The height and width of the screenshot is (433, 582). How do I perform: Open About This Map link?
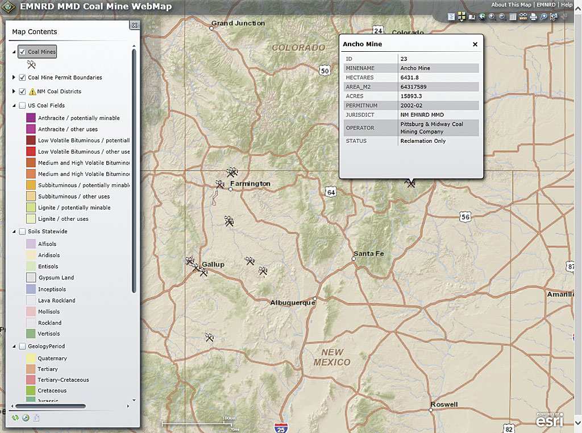click(511, 5)
